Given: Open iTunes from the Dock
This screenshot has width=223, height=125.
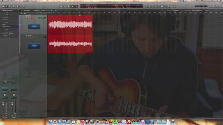Looking at the screenshot, I should (83, 122).
